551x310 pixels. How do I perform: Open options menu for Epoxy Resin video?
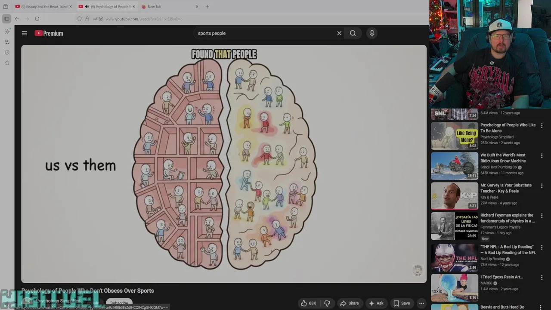tap(542, 278)
